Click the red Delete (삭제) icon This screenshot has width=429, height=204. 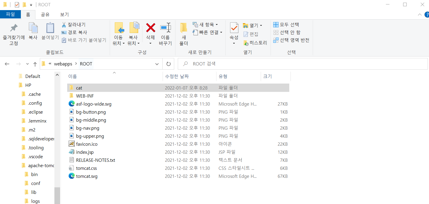pos(150,28)
